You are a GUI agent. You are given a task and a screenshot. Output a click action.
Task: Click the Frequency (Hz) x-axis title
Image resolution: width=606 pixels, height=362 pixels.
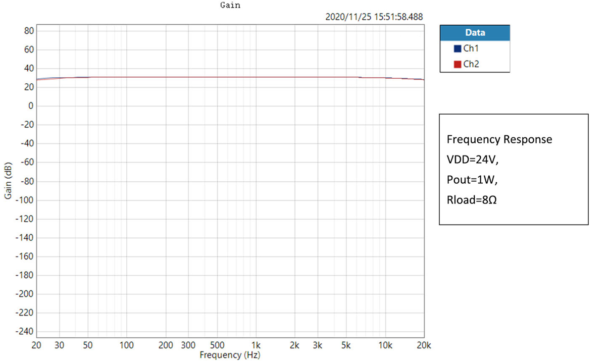[230, 355]
